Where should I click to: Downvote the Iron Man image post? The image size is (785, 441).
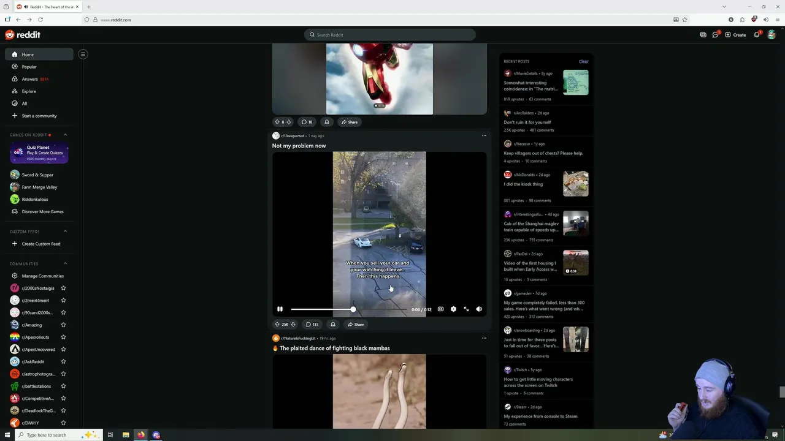[289, 122]
